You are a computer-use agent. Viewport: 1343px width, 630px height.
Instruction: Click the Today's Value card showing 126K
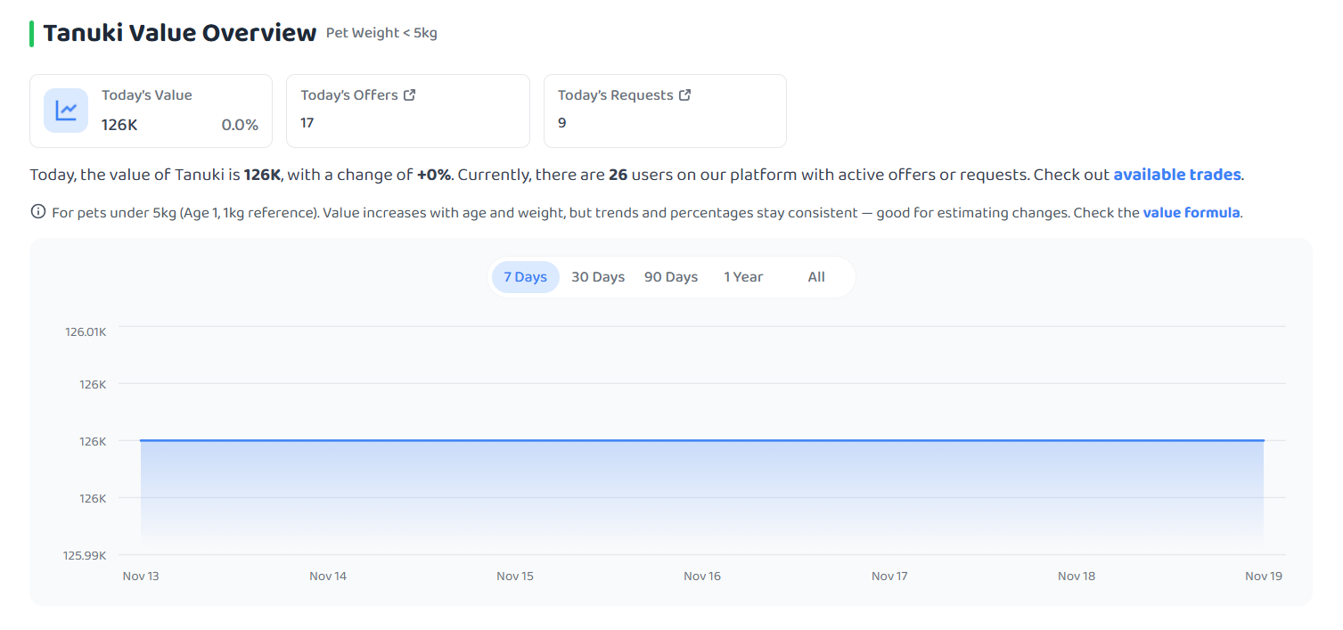[151, 110]
